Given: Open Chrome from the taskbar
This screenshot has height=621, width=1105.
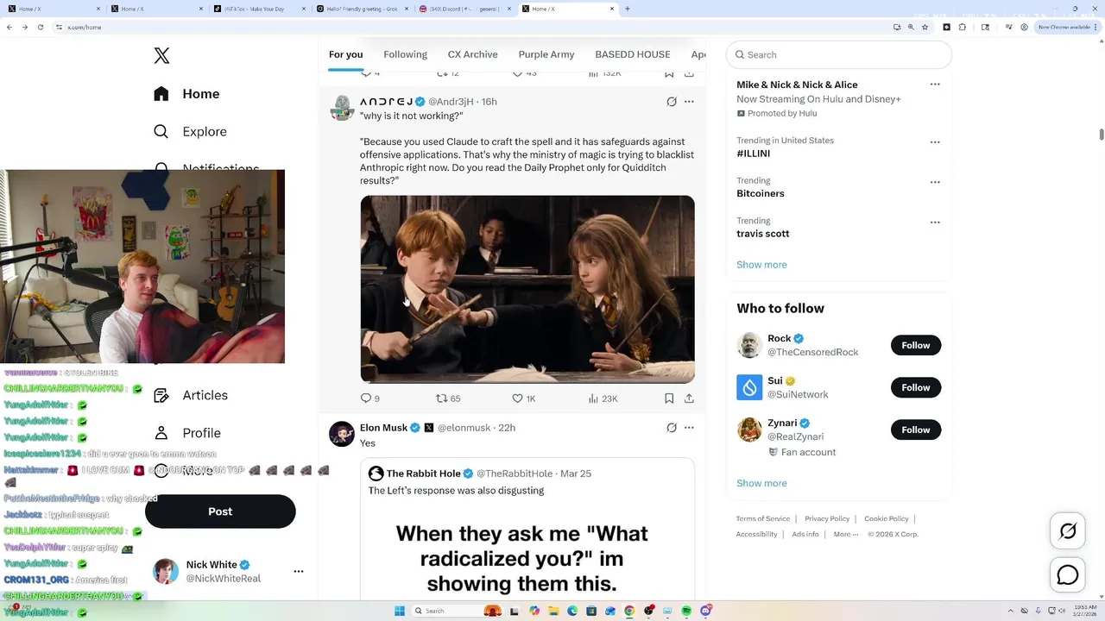Looking at the screenshot, I should [x=629, y=611].
